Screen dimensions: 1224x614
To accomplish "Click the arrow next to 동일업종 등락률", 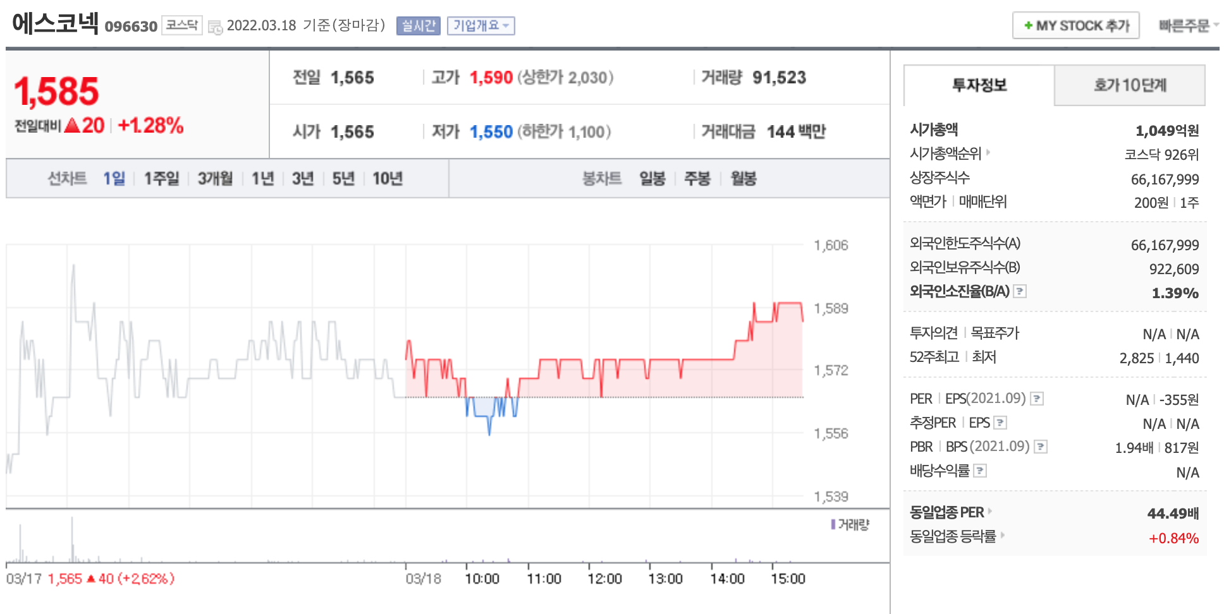I will click(x=1002, y=535).
